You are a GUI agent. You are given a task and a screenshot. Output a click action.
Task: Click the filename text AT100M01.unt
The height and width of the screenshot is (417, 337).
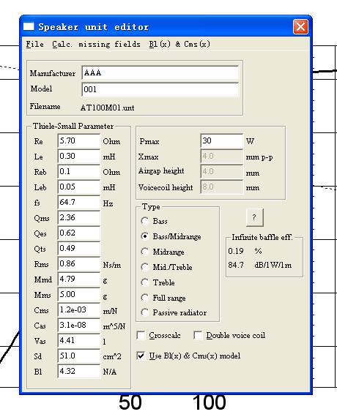pos(108,108)
